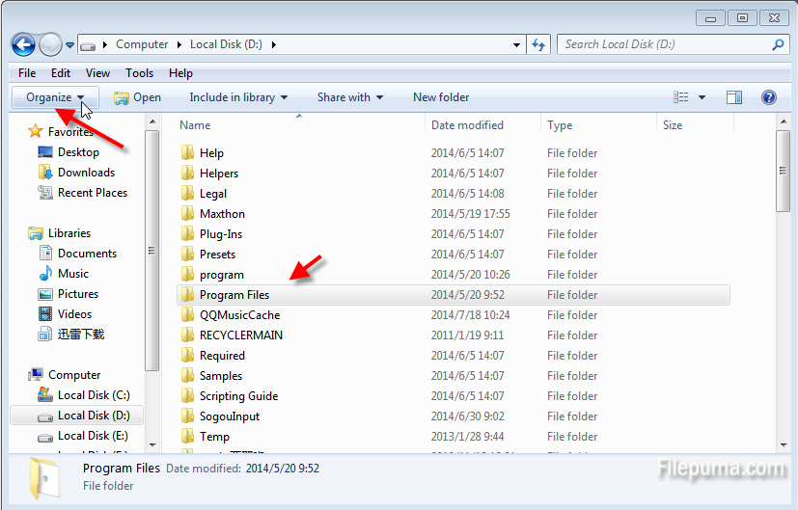Open the Share with dropdown
The height and width of the screenshot is (510, 798).
[x=350, y=97]
